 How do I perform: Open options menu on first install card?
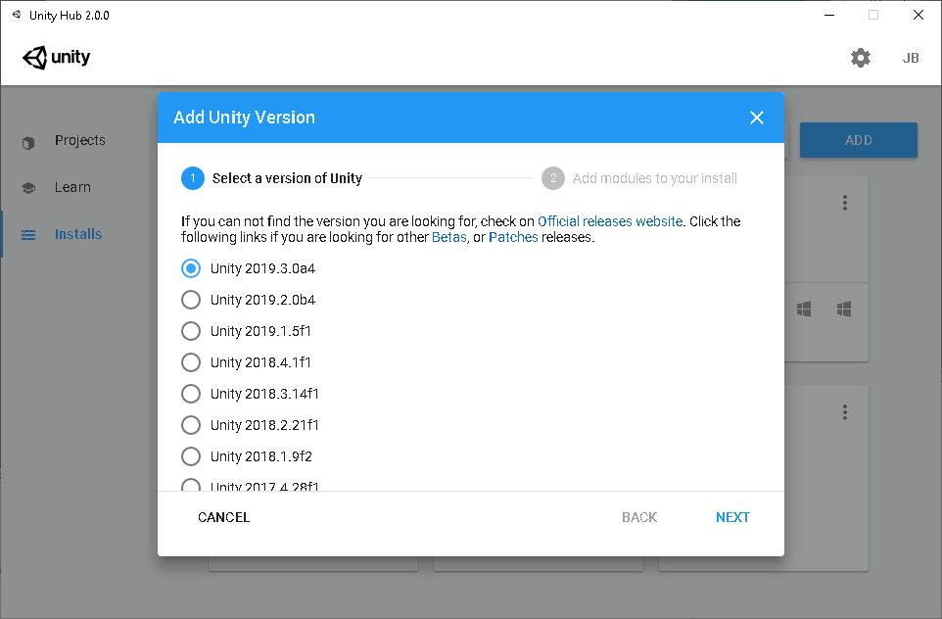pyautogui.click(x=845, y=203)
